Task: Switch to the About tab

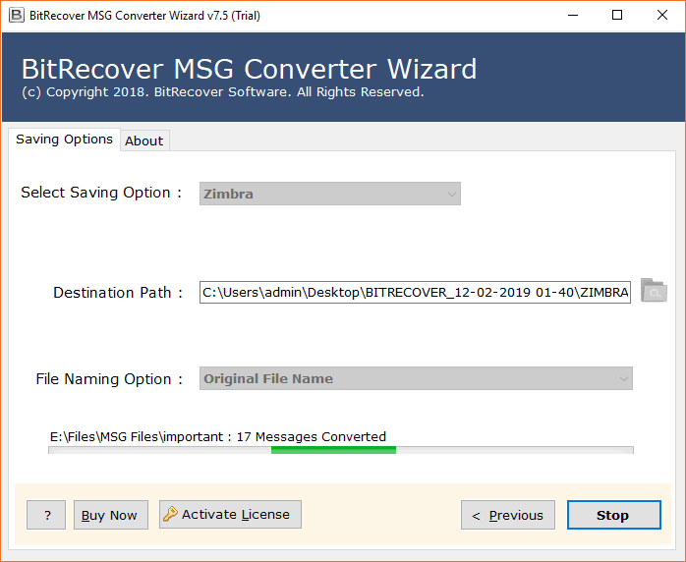Action: pyautogui.click(x=144, y=140)
